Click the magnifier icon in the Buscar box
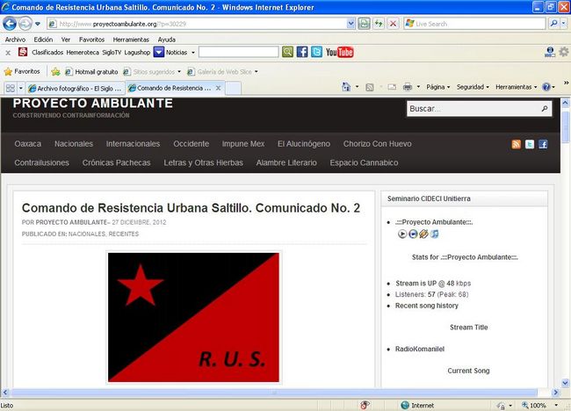571x411 pixels. (x=545, y=110)
